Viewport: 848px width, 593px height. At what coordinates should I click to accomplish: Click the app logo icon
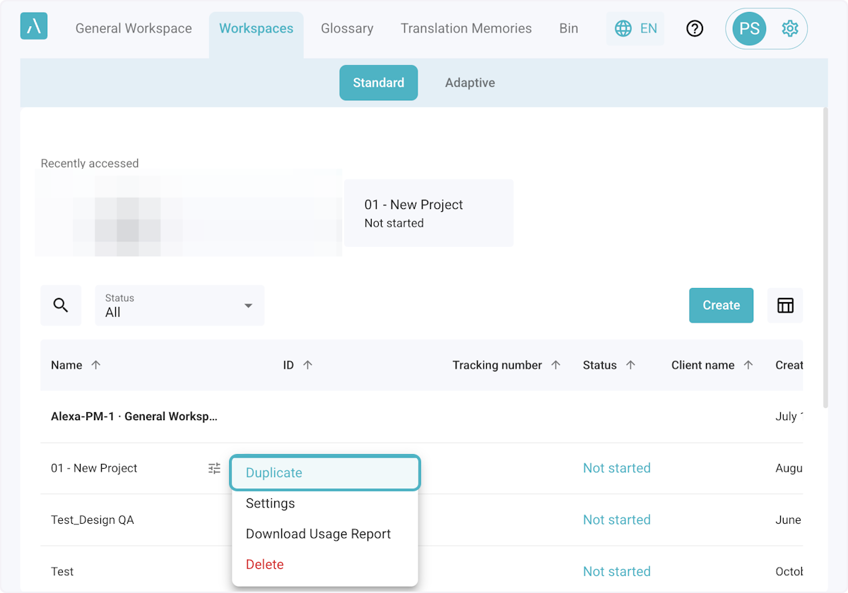[x=34, y=27]
